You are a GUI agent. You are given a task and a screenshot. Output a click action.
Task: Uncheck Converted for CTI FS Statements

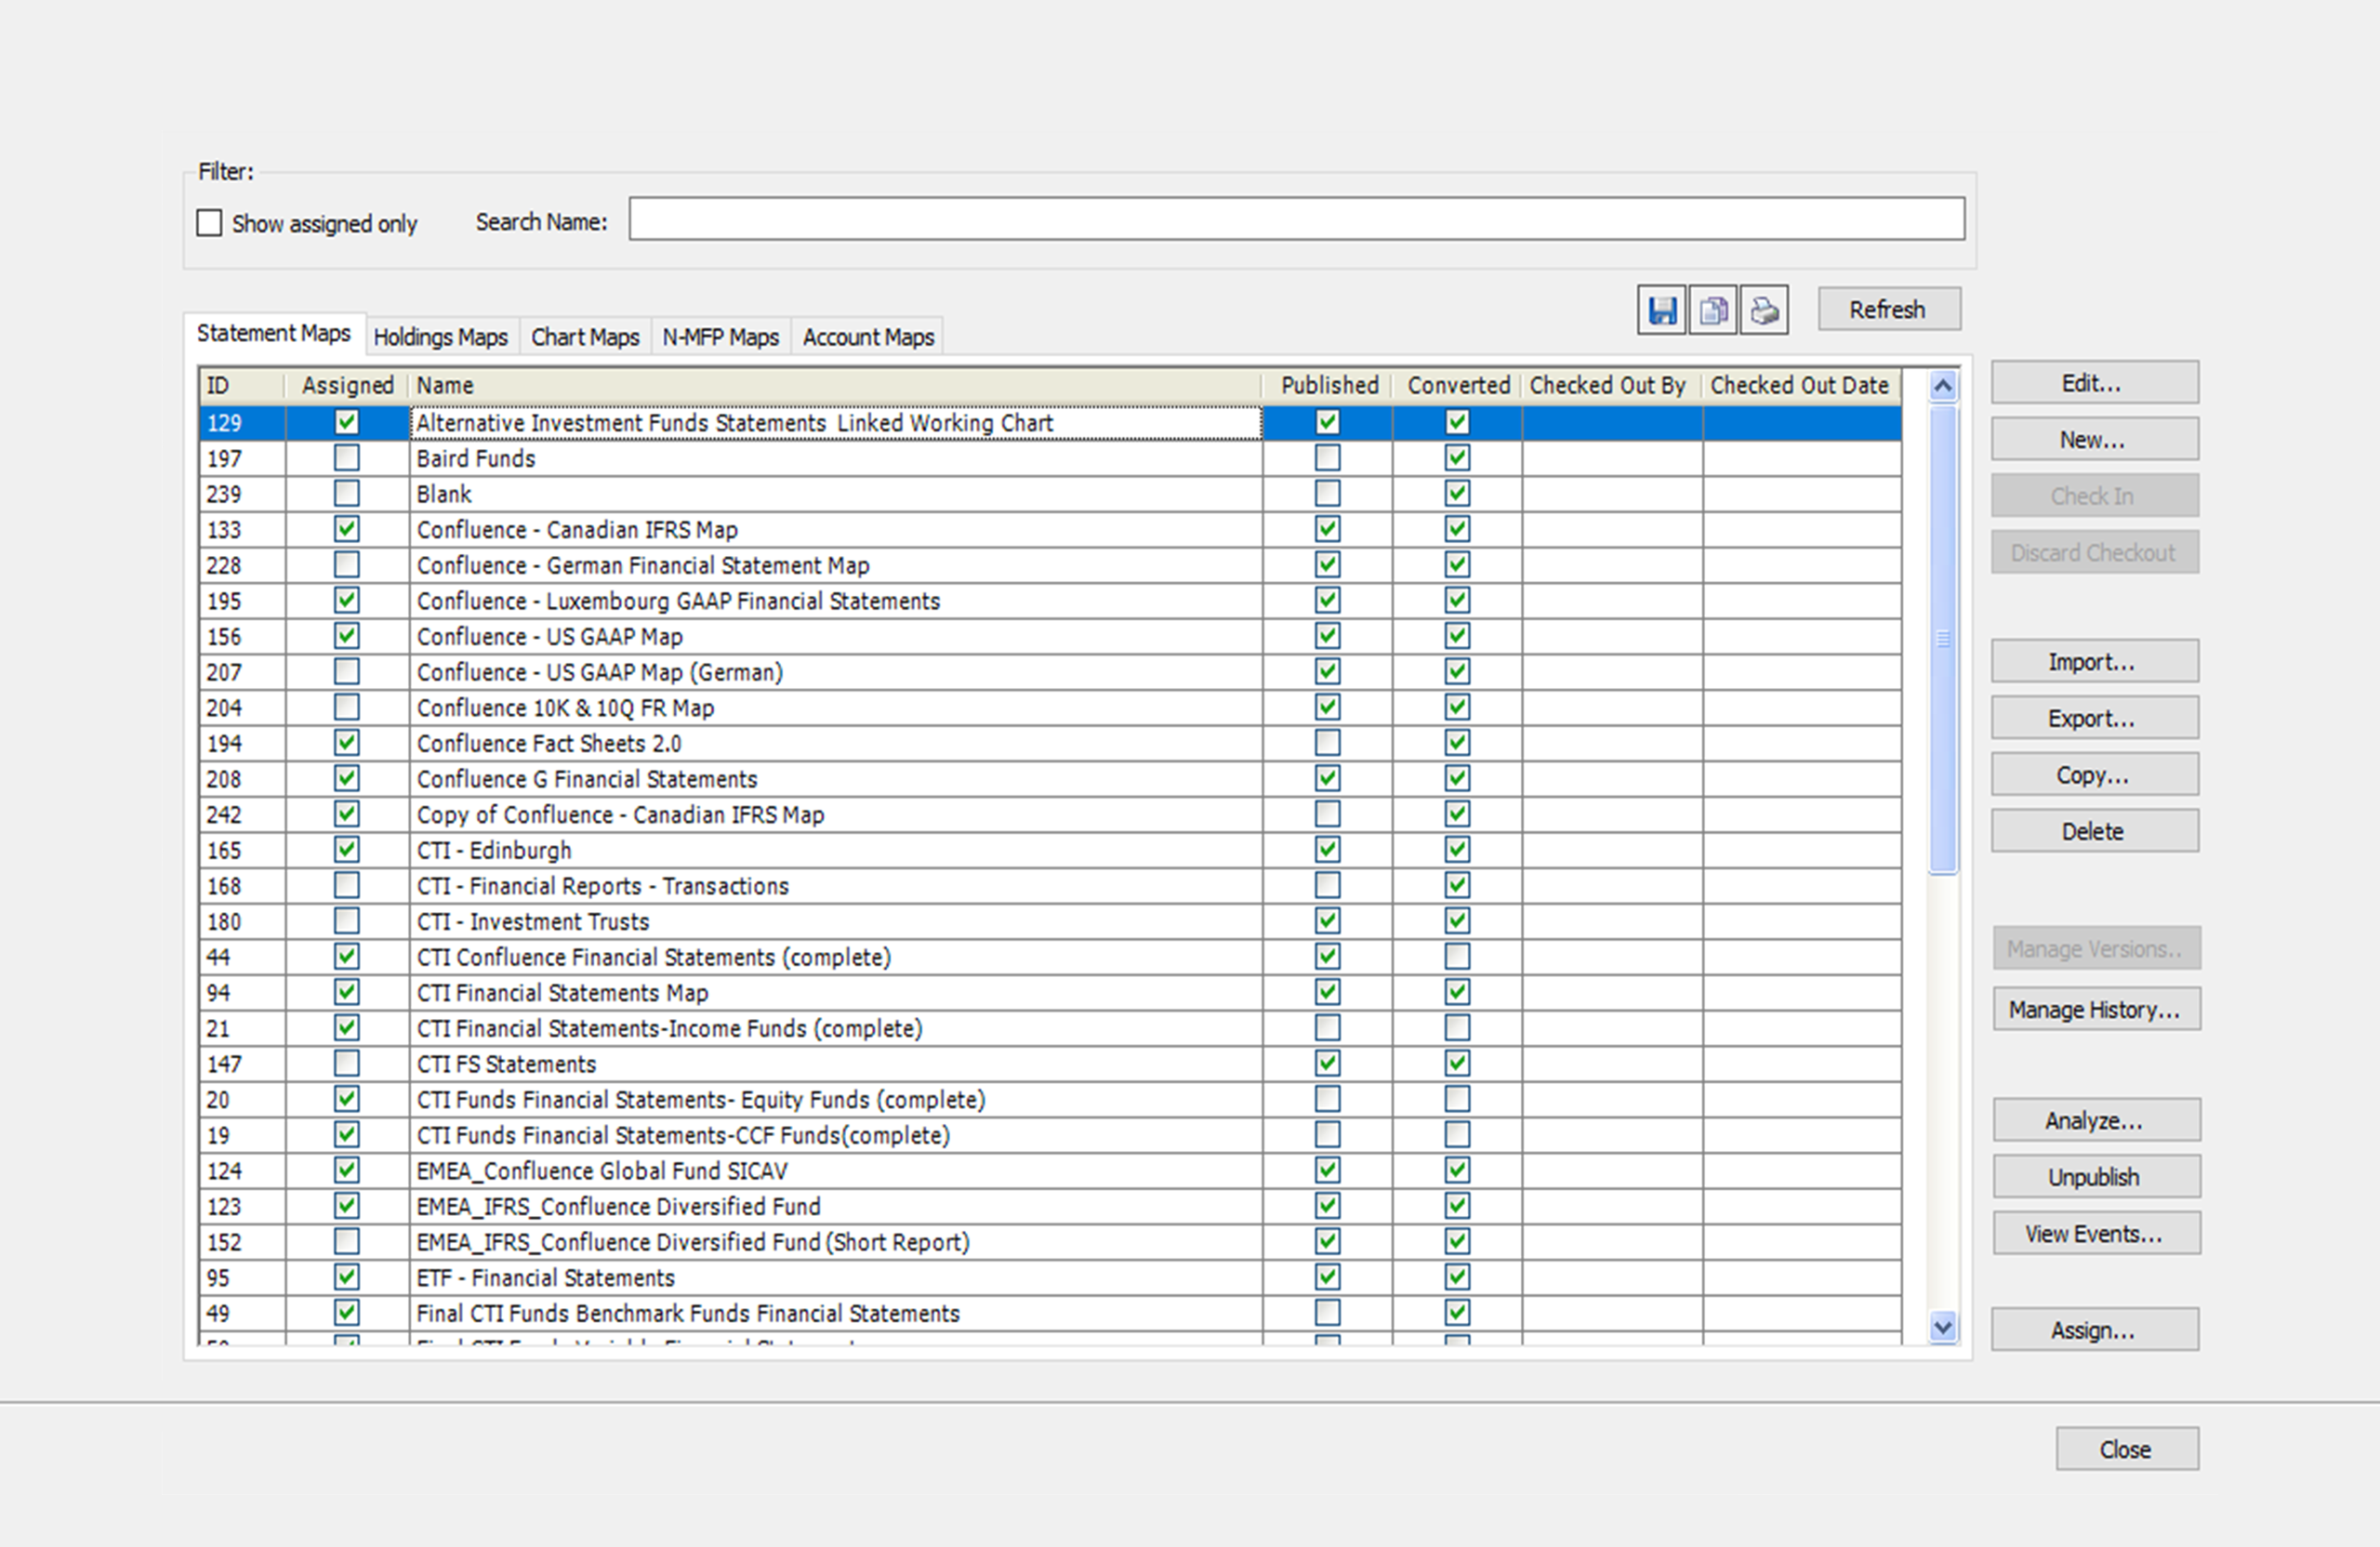pos(1456,1063)
